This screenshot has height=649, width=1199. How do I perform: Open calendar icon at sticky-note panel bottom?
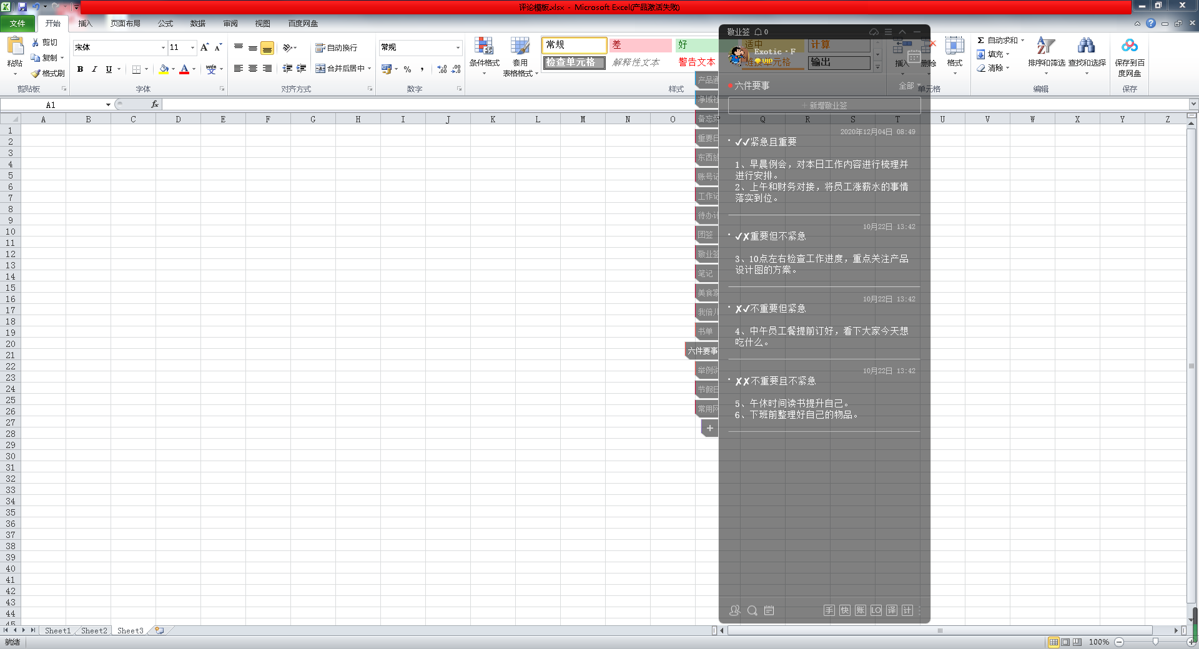tap(769, 610)
